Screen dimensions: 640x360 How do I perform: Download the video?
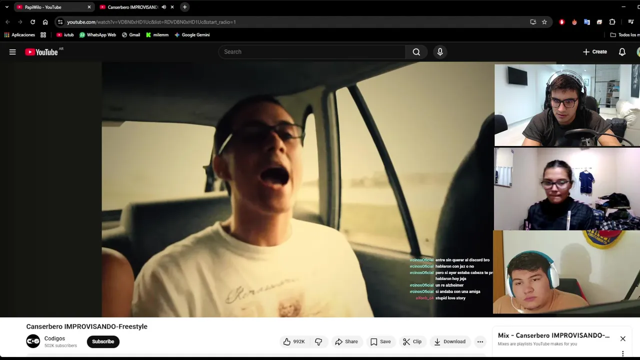click(x=450, y=341)
